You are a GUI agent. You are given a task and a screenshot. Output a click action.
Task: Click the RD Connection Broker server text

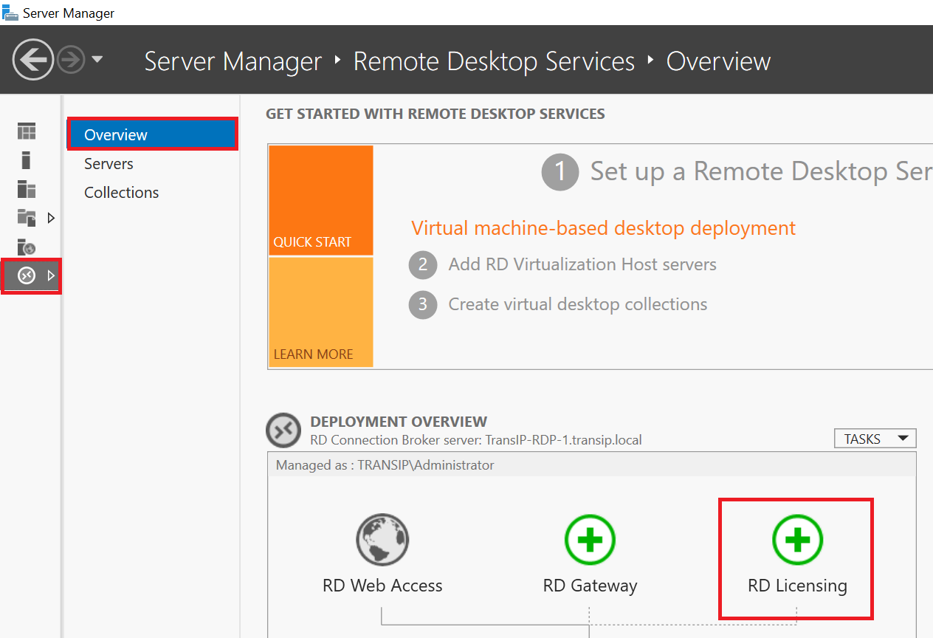pyautogui.click(x=476, y=440)
